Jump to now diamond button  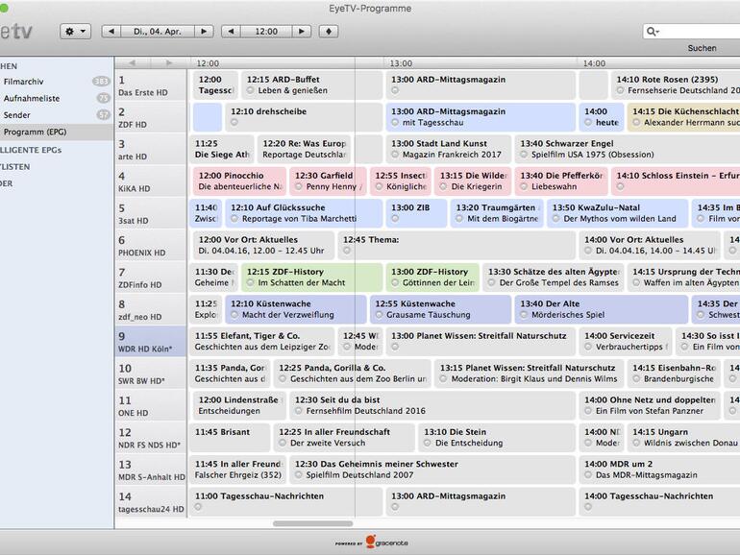pyautogui.click(x=329, y=32)
